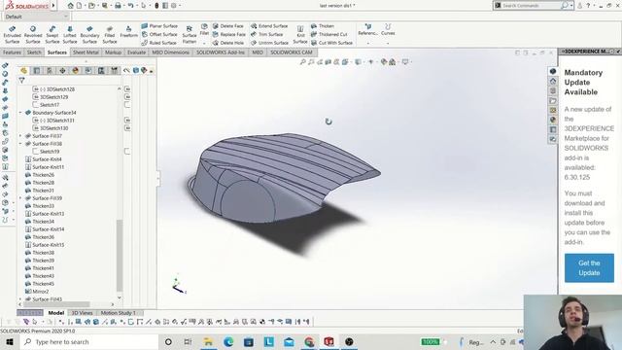The height and width of the screenshot is (350, 622).
Task: Switch to the Features ribbon tab
Action: (13, 52)
